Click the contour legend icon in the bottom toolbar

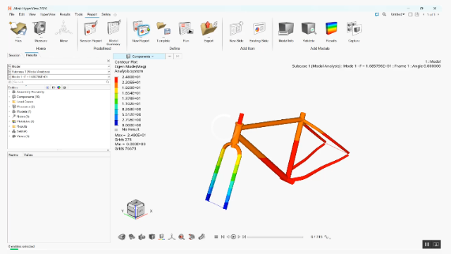pyautogui.click(x=161, y=237)
